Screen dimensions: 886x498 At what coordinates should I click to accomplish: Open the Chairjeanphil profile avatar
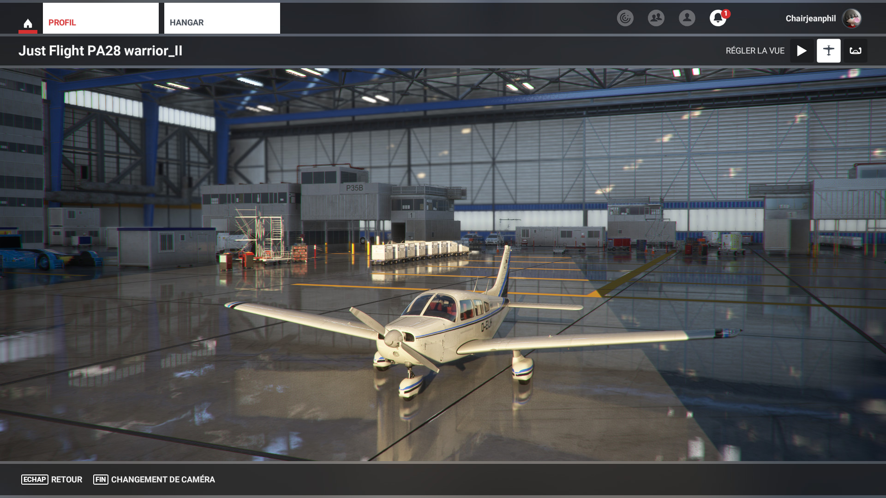(852, 18)
